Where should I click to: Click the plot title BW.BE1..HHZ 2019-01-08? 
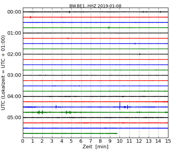[x=95, y=6]
